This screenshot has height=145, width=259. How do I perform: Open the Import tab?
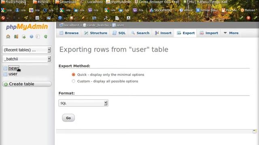coord(209,33)
